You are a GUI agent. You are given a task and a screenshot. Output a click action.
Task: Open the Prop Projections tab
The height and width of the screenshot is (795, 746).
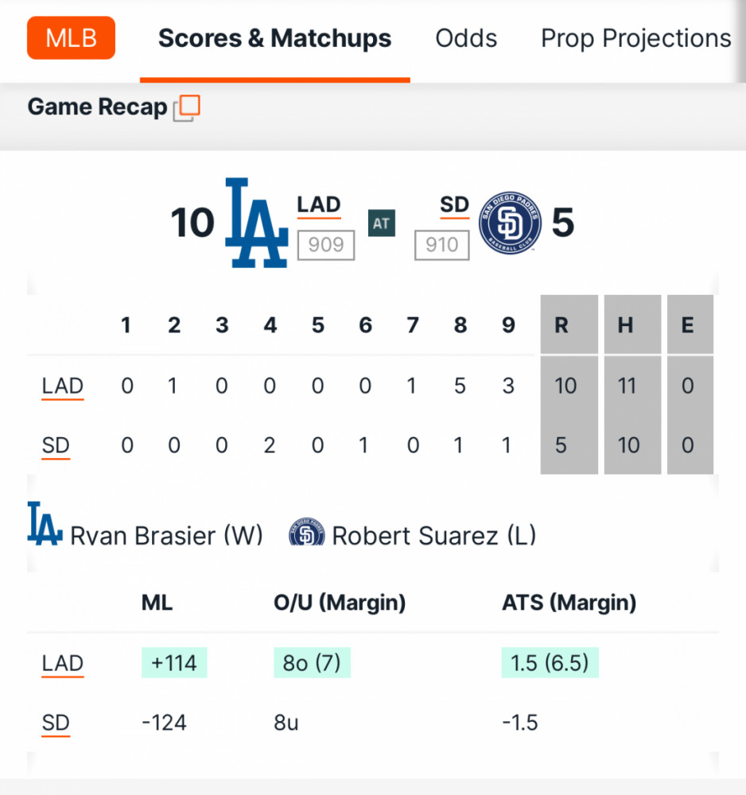[x=636, y=38]
